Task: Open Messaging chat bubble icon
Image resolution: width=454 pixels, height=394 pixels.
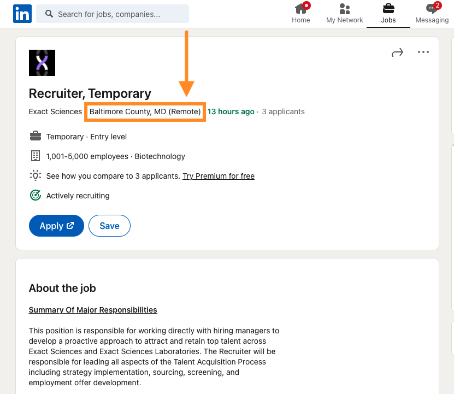Action: 432,9
